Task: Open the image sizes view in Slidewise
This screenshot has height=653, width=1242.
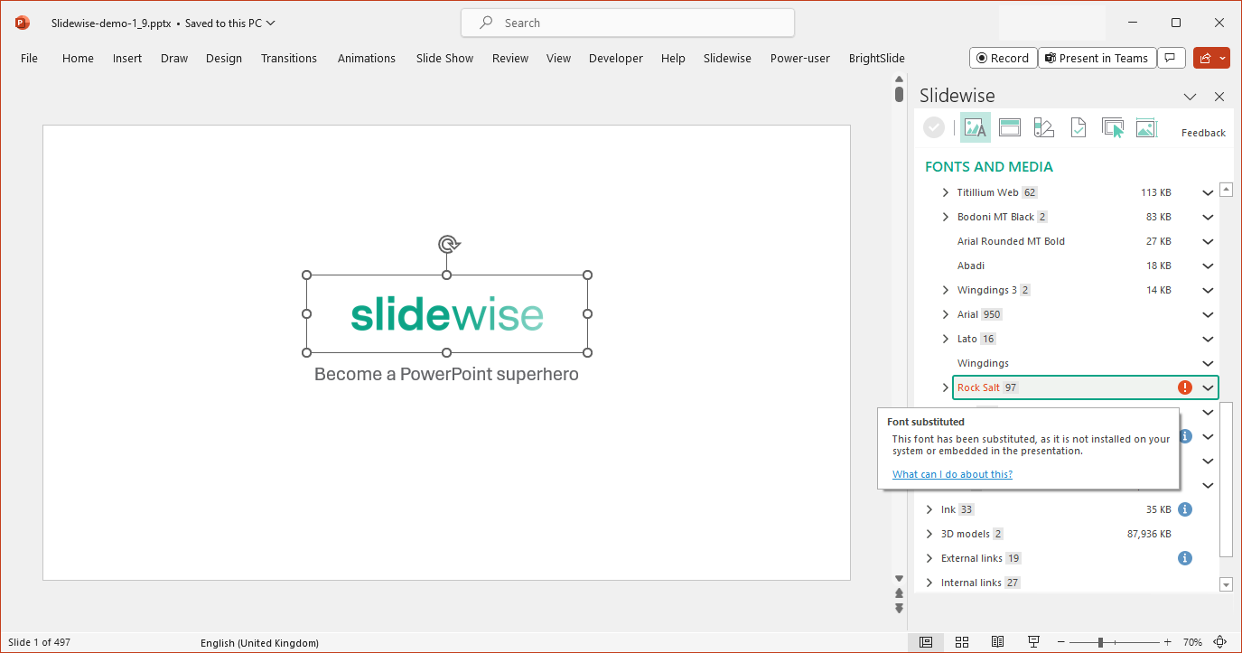Action: [x=1146, y=126]
